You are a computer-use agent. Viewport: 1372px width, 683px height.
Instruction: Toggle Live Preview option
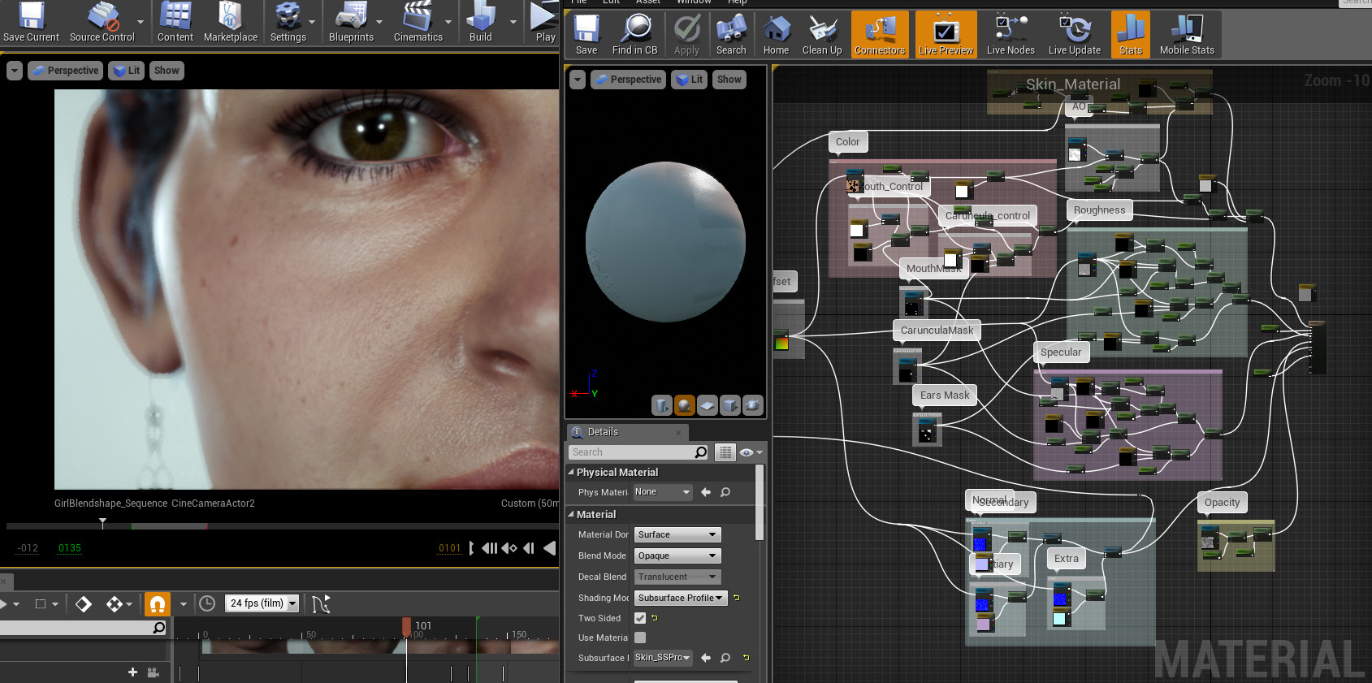(x=946, y=35)
